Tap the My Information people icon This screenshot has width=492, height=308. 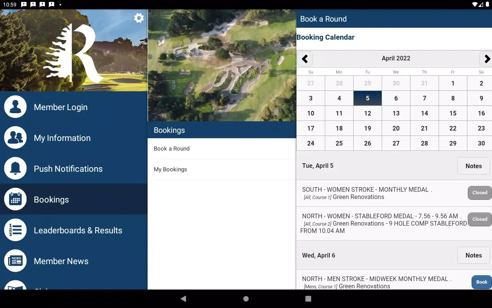[15, 138]
